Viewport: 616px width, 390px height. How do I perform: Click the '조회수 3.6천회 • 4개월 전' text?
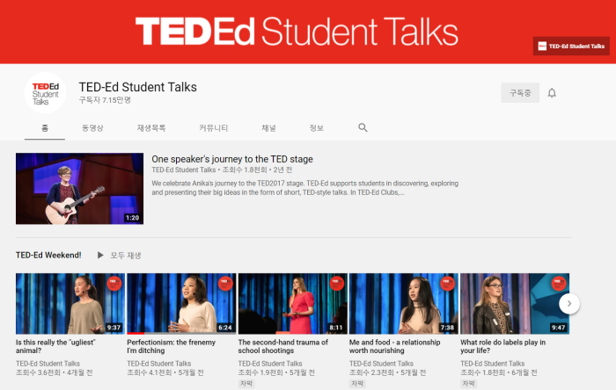(55, 372)
